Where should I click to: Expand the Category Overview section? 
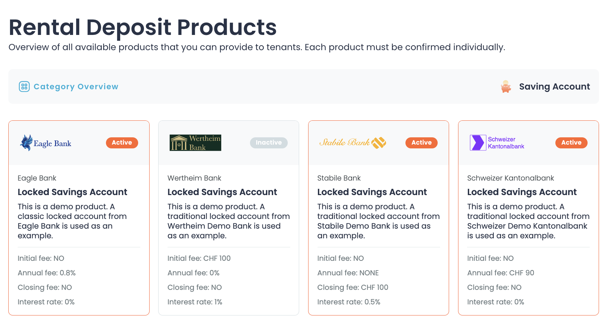pos(76,86)
